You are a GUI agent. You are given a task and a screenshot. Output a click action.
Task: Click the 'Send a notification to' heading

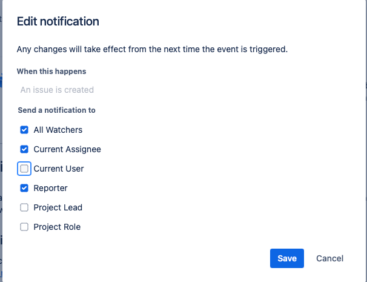click(x=57, y=110)
